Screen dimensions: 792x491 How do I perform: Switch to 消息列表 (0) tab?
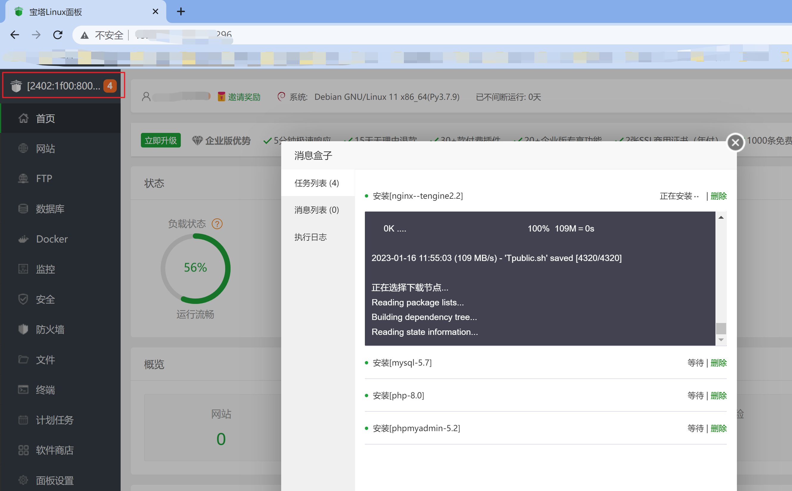click(318, 210)
